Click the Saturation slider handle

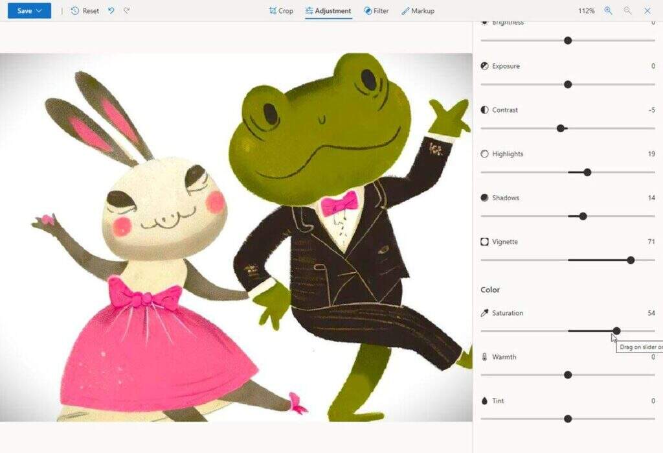click(616, 331)
